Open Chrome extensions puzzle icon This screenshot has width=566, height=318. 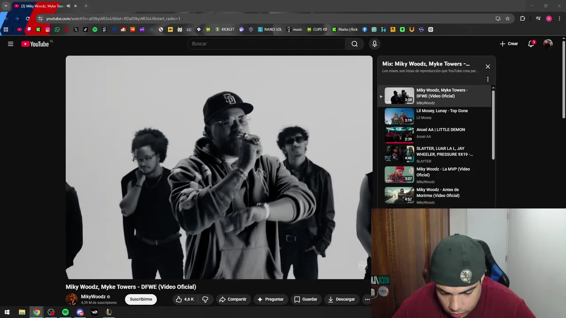[523, 19]
